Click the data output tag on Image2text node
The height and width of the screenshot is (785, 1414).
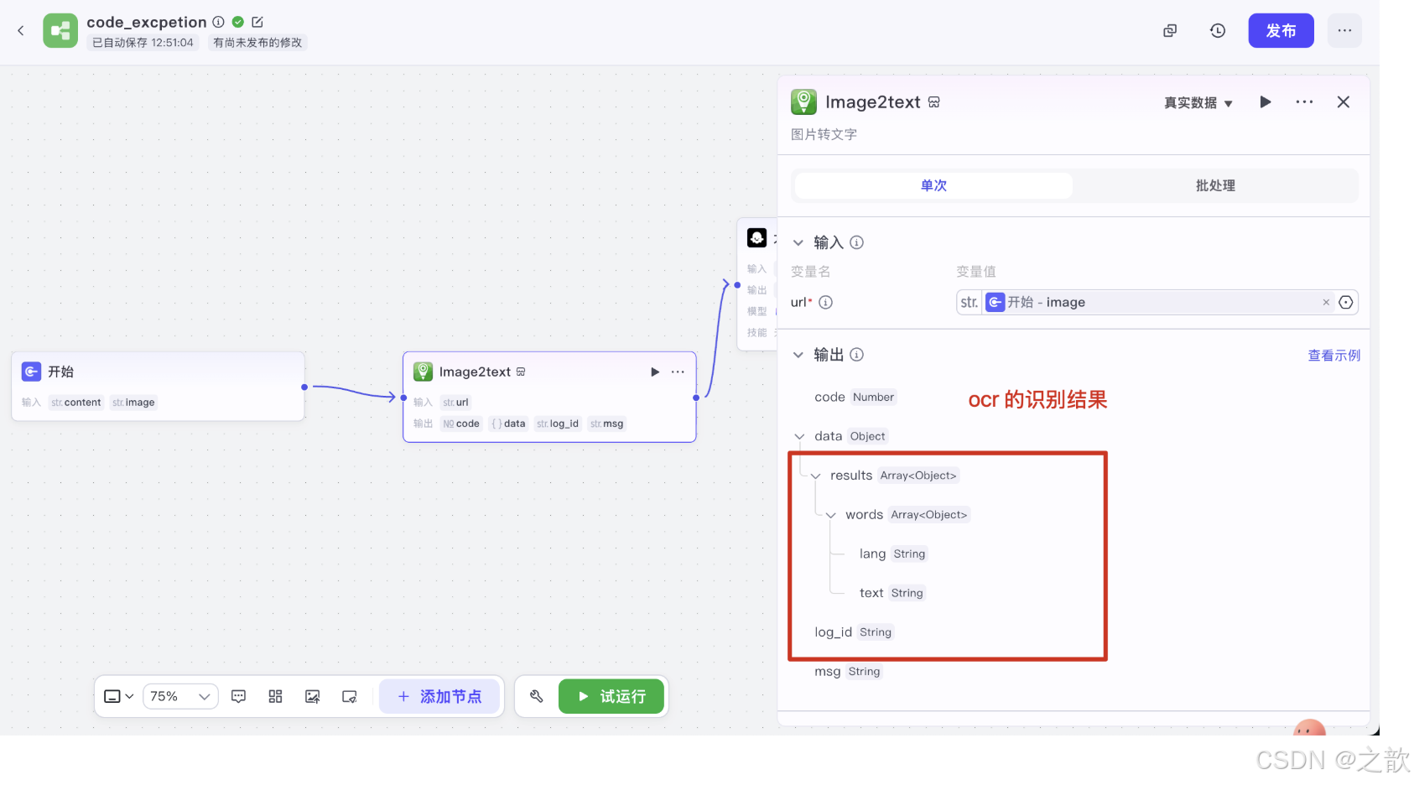click(508, 424)
